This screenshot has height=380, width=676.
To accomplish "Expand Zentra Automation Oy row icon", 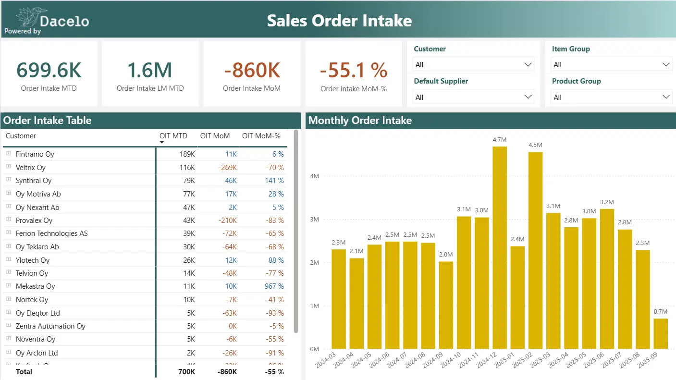I will (8, 325).
